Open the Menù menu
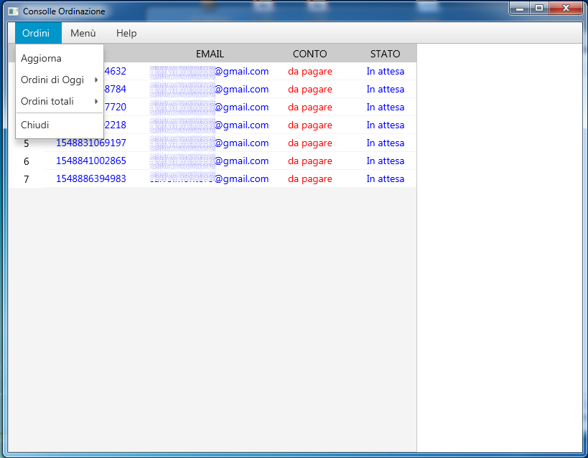Screen dimensions: 588x458 [x=83, y=33]
